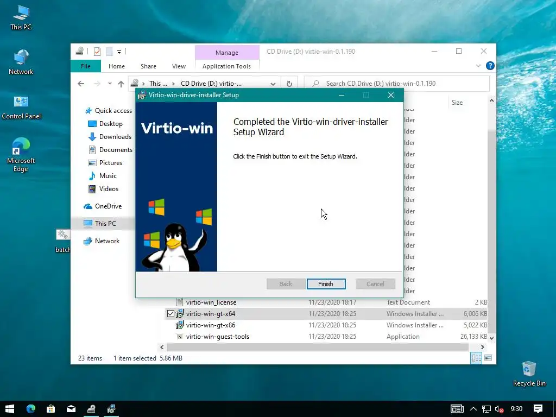Switch to the Home ribbon tab

[117, 66]
